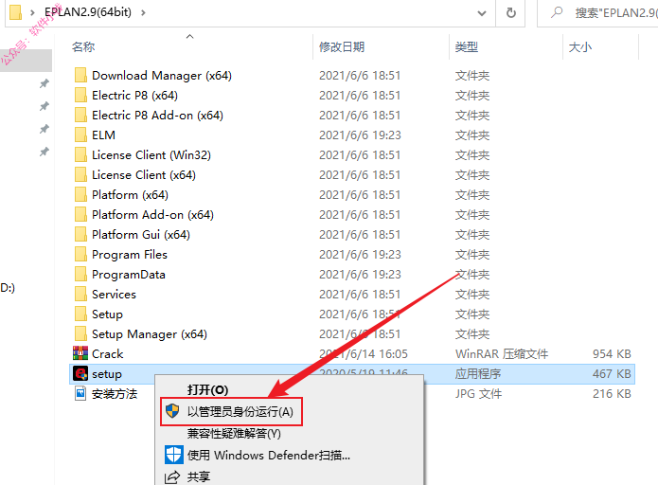The height and width of the screenshot is (485, 658).
Task: Click the Download Manager (x64) folder icon
Action: coord(80,75)
